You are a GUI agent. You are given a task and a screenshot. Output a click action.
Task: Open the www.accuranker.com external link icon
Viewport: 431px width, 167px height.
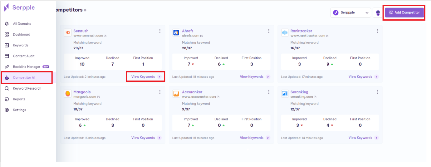[x=218, y=97]
